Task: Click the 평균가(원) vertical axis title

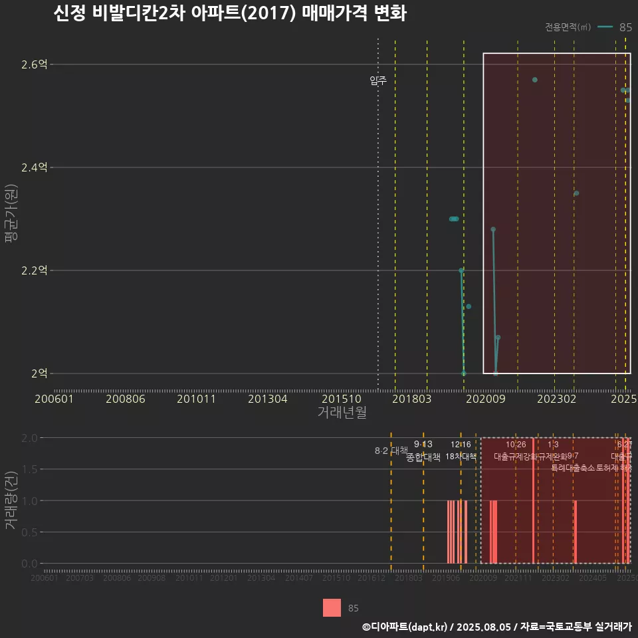Action: (x=11, y=213)
